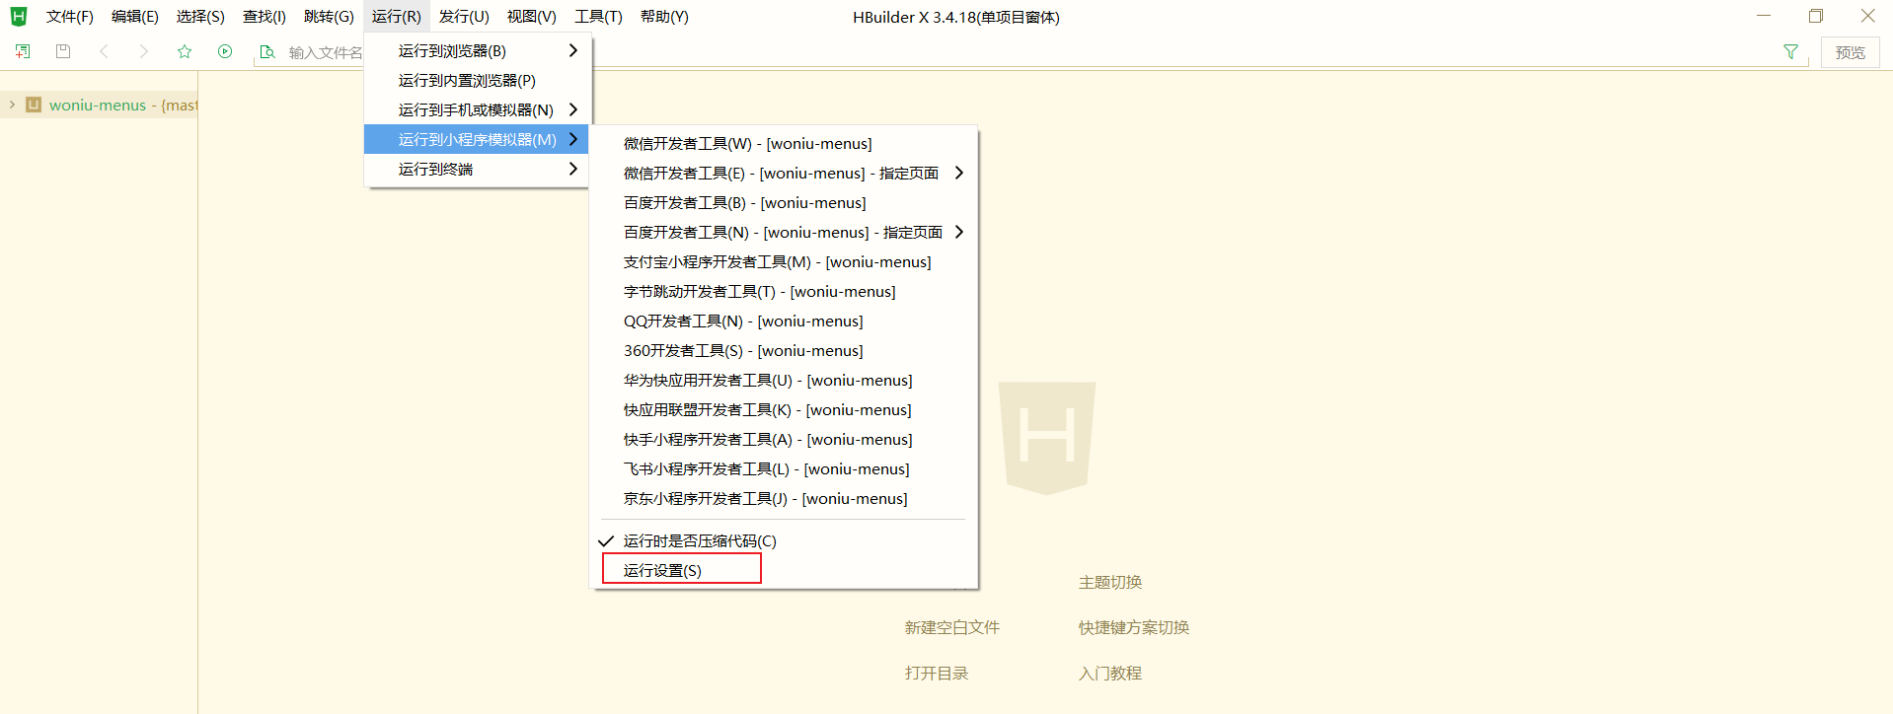Expand the woniu-menus project tree
The height and width of the screenshot is (714, 1893).
coord(12,105)
